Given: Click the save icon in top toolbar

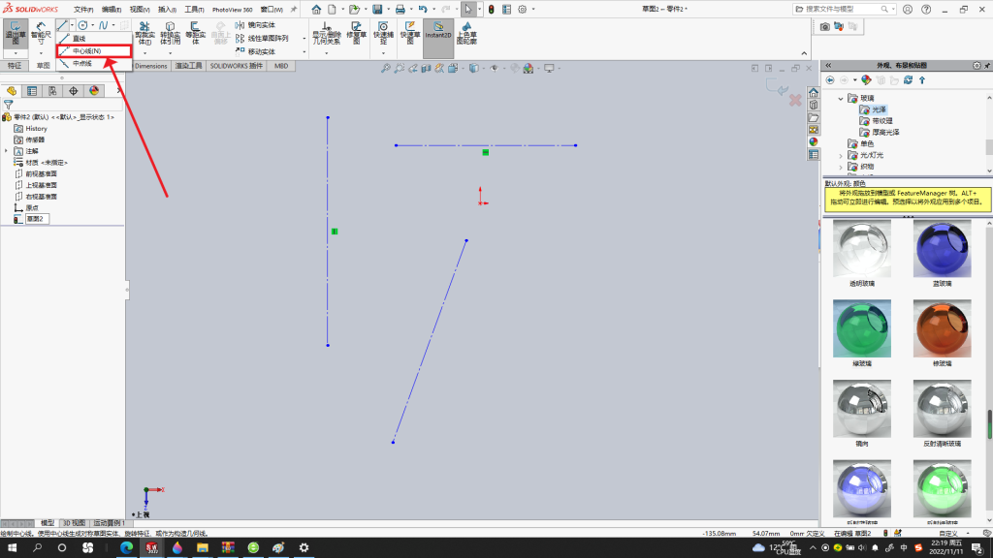Looking at the screenshot, I should coord(377,10).
